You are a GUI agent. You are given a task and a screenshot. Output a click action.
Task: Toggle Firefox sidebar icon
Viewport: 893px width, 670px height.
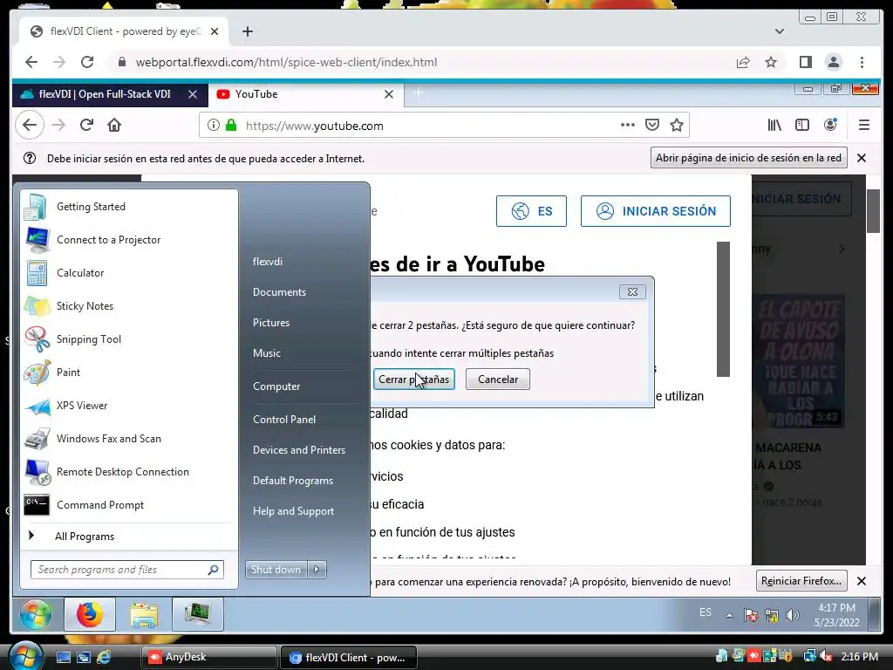[x=802, y=125]
